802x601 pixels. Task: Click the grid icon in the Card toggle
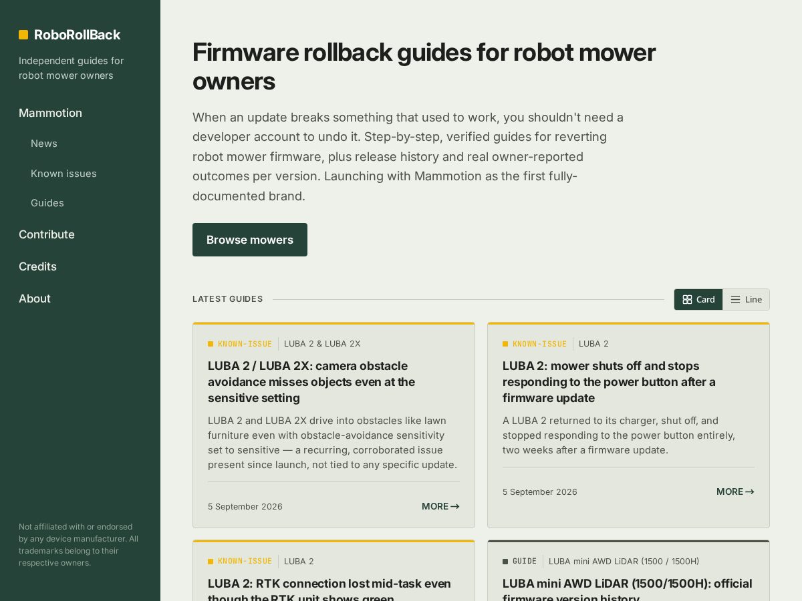tap(687, 299)
